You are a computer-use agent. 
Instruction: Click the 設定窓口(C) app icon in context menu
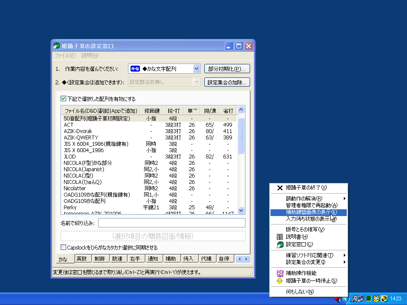280,244
